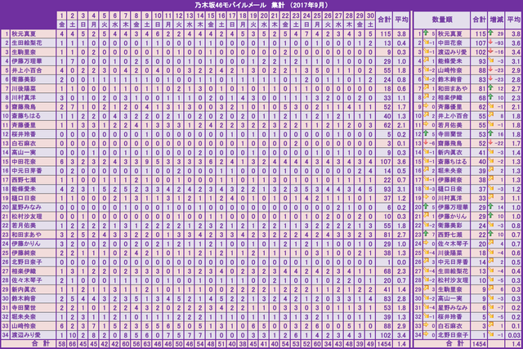Click 渡辺みり愛 name in row 34 of daily table
The height and width of the screenshot is (349, 523).
coord(27,335)
